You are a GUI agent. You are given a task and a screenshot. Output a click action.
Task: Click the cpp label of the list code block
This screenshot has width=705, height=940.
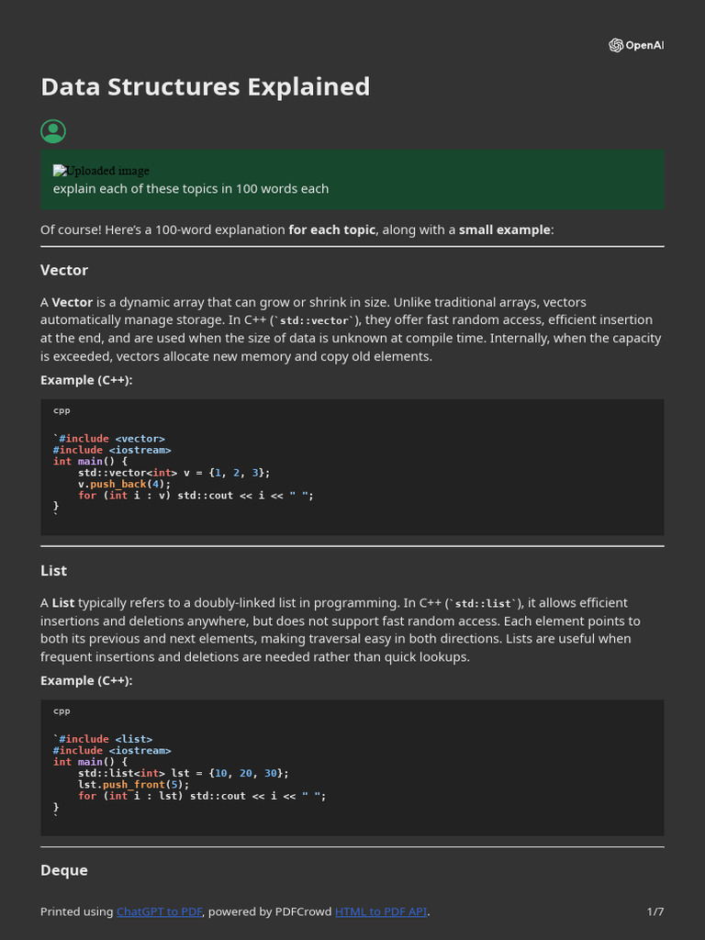pyautogui.click(x=62, y=711)
